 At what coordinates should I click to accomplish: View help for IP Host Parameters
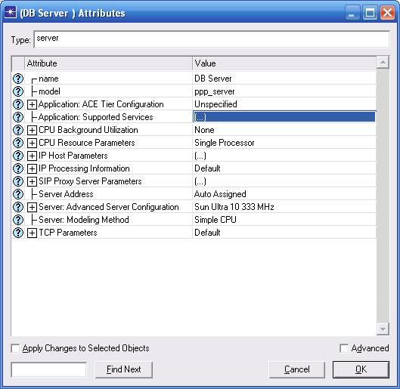click(x=18, y=156)
